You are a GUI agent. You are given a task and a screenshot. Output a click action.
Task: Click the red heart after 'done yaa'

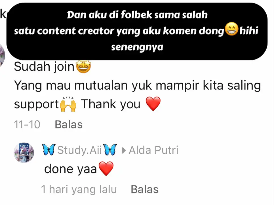tap(106, 168)
